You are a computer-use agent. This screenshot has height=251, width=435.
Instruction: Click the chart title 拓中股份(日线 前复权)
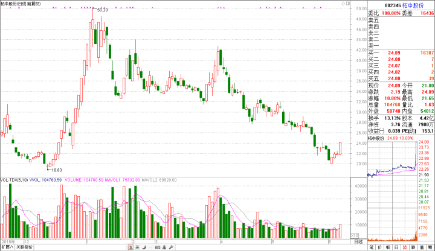pos(21,4)
